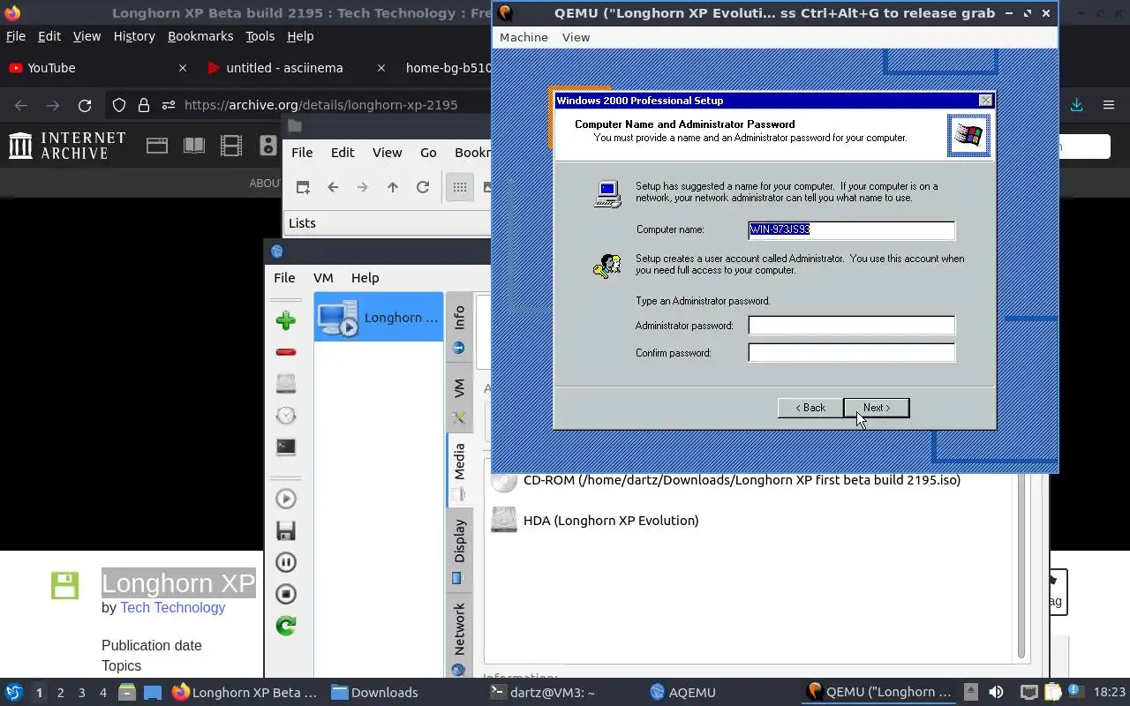Click the site security lock icon
The image size is (1130, 706).
tap(144, 105)
